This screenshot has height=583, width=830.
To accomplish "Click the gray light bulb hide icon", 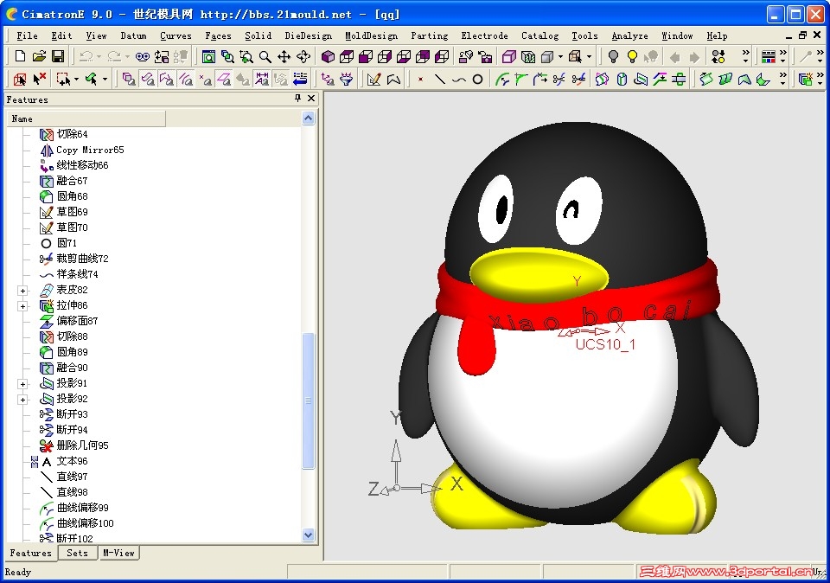I will (x=613, y=57).
